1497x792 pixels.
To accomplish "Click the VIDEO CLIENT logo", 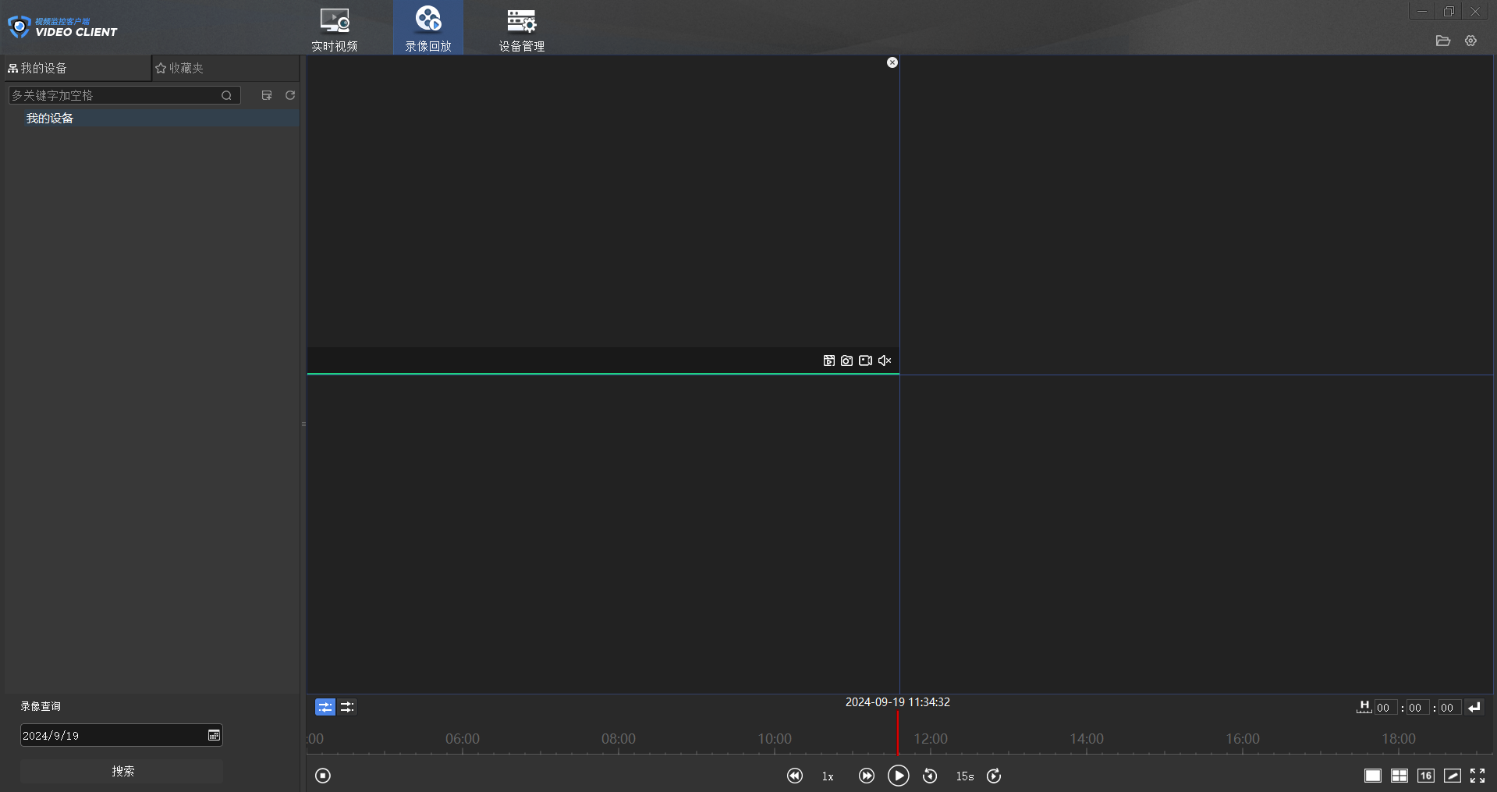I will (62, 27).
